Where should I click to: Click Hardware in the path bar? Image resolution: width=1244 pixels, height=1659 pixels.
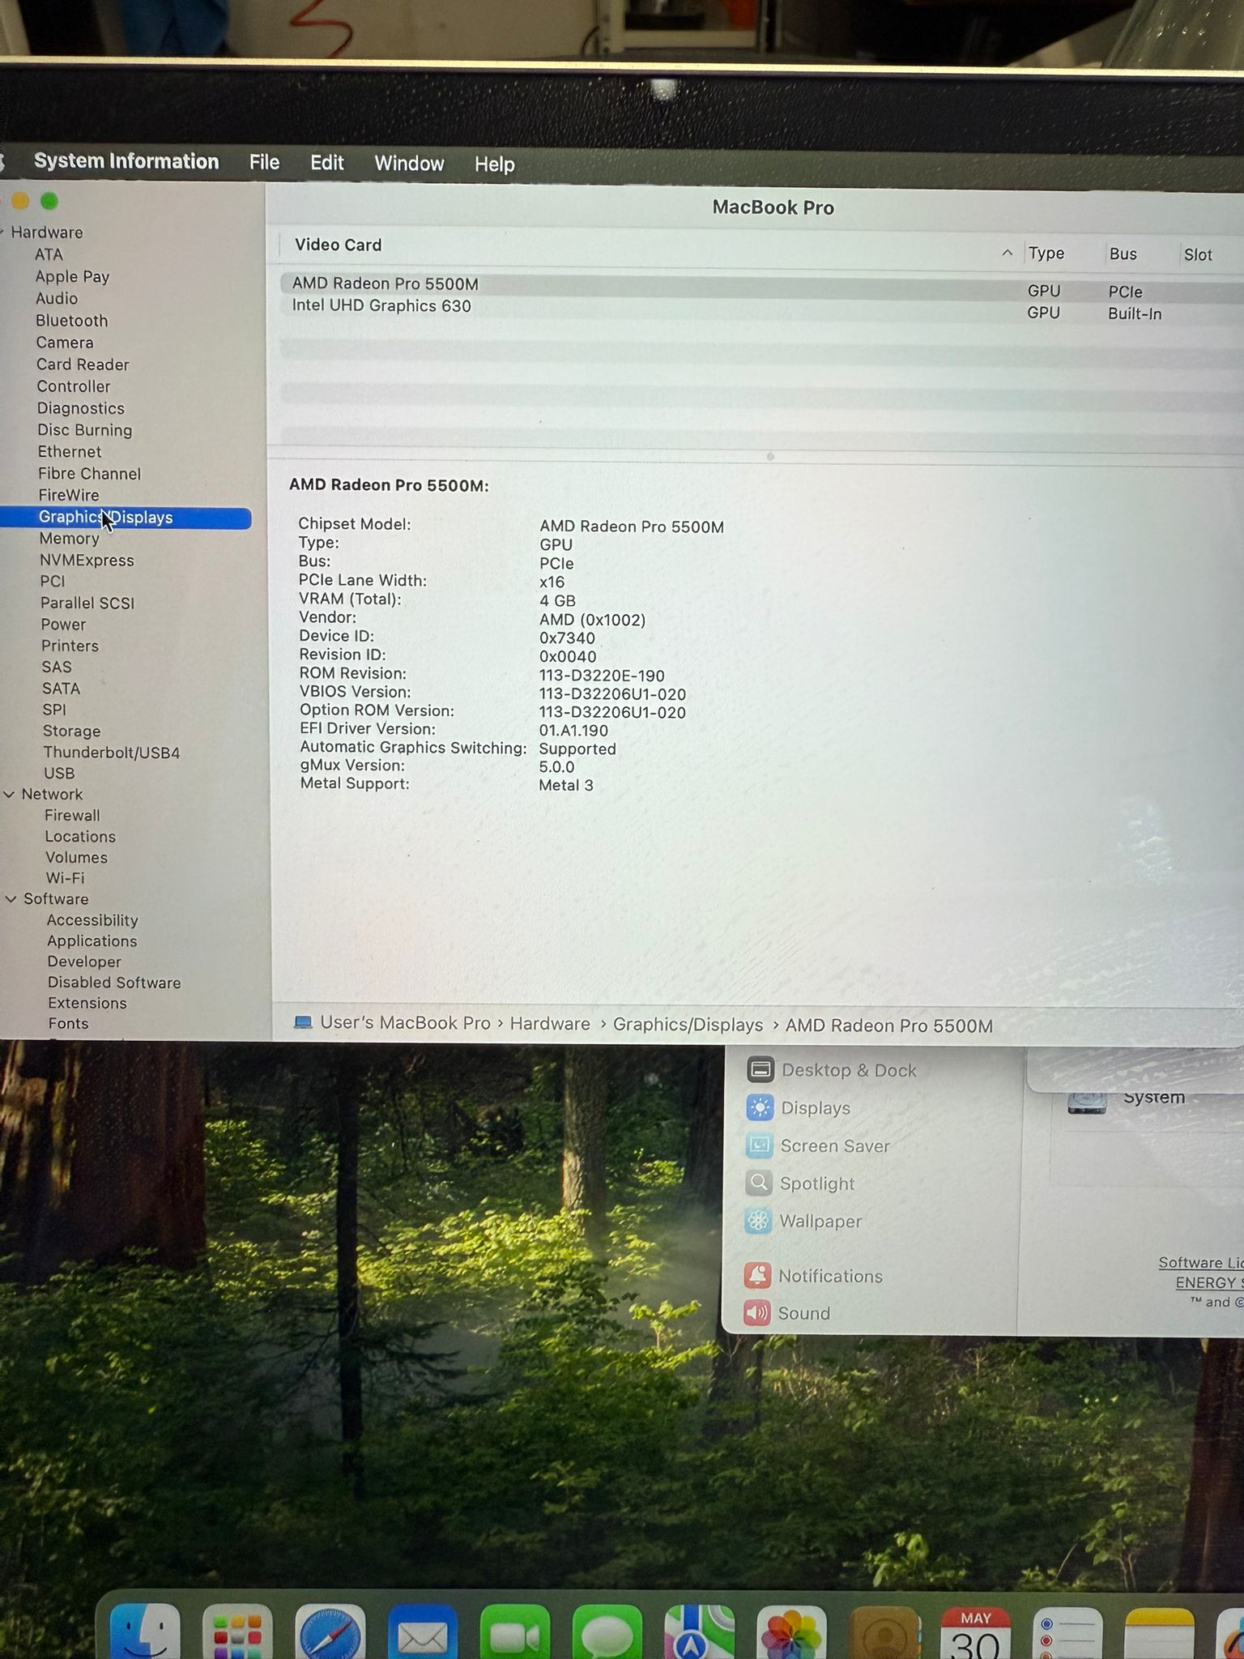550,1024
